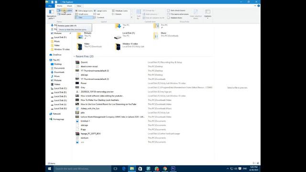Screen dimensions: 306x172
Task: Open OneDrive in the navigation pane
Action: coord(55,55)
